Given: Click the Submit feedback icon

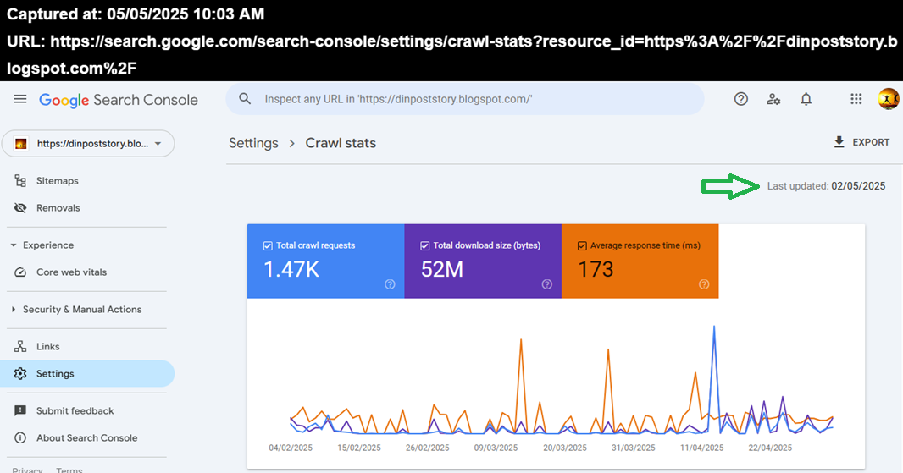Looking at the screenshot, I should pyautogui.click(x=20, y=411).
